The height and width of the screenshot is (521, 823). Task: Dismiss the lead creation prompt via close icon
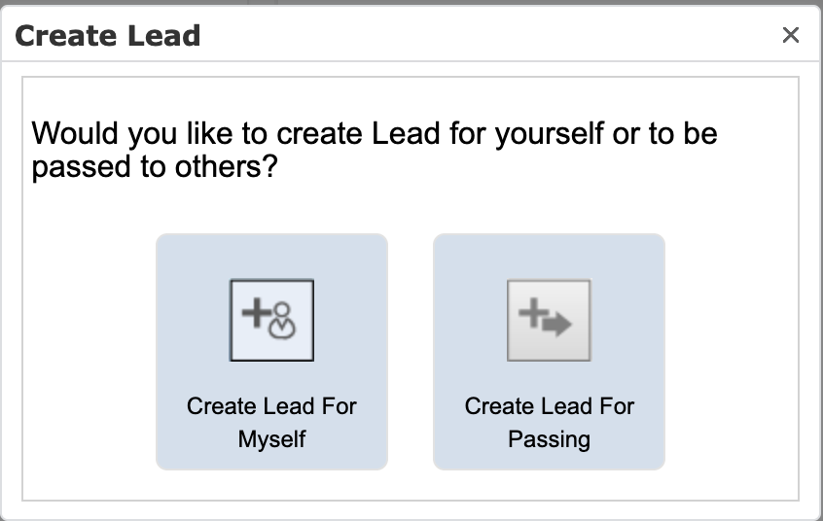(x=791, y=35)
